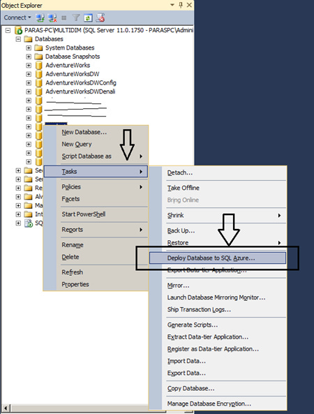Viewport: 314px width, 414px height.
Task: Choose Mirror... in Tasks submenu
Action: (x=218, y=286)
